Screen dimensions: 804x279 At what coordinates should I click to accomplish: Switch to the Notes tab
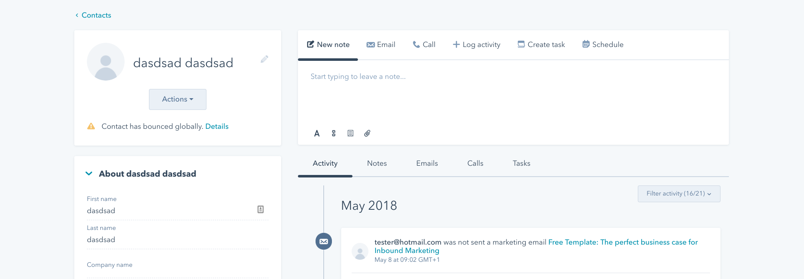click(x=377, y=164)
